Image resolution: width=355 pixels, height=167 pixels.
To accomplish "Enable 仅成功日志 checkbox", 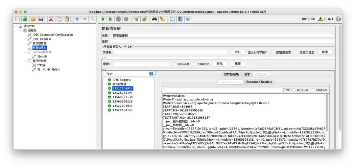I will tap(296, 52).
